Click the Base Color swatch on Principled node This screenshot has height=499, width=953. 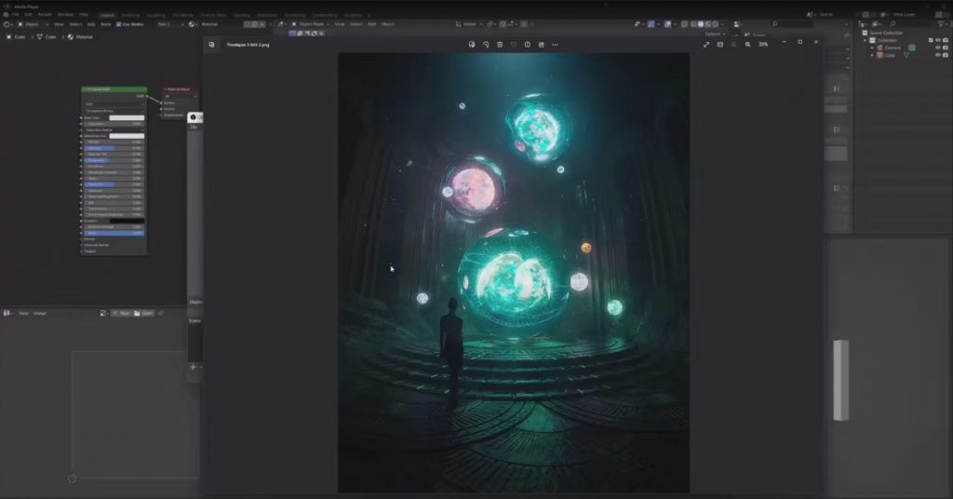pos(127,117)
